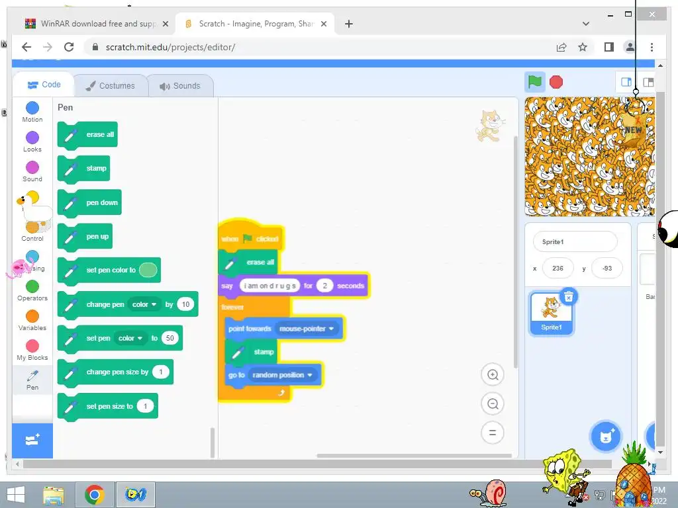678x508 pixels.
Task: Open Chrome profile menu
Action: [630, 47]
